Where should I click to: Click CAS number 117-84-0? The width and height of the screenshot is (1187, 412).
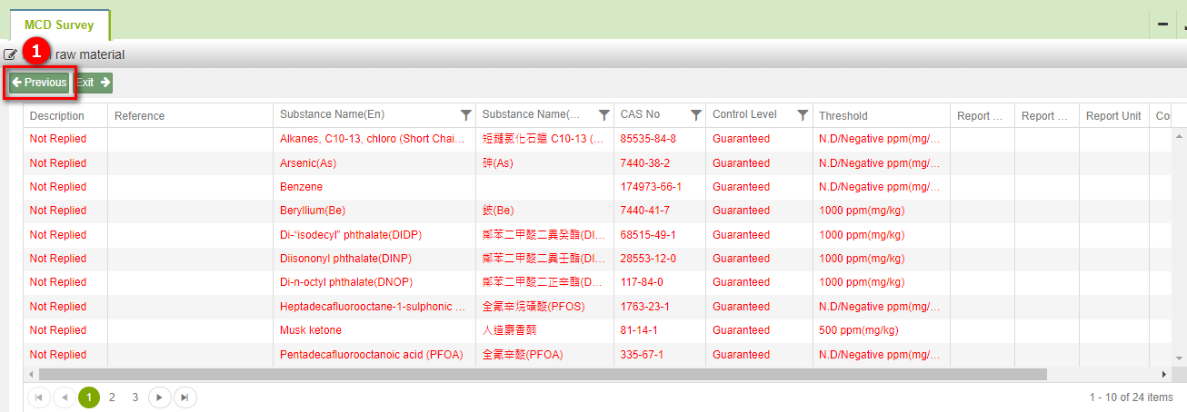[x=642, y=282]
